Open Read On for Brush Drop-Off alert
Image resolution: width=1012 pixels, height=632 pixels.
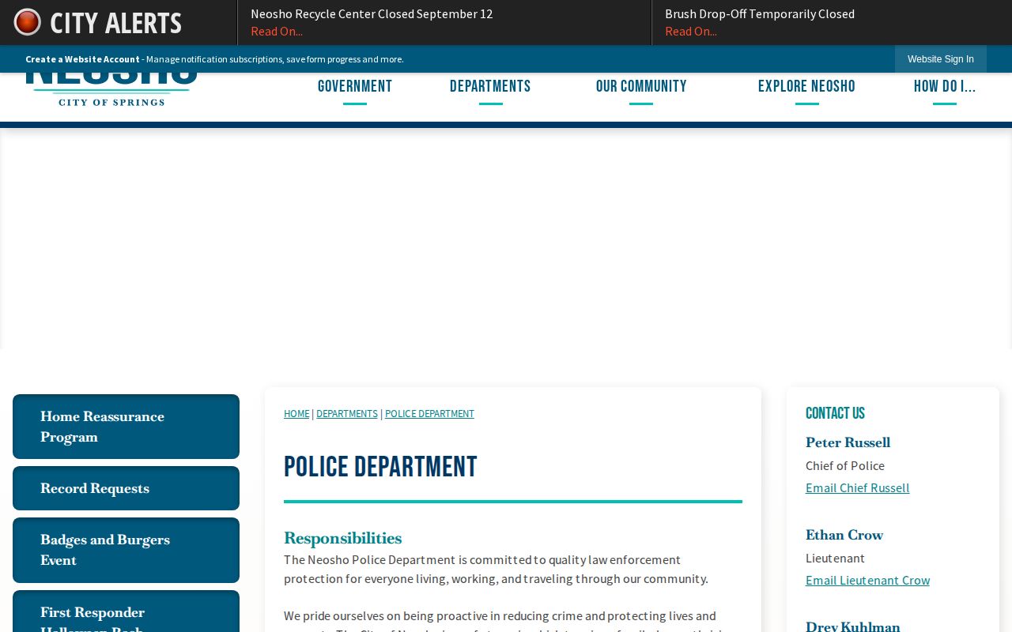(x=691, y=32)
